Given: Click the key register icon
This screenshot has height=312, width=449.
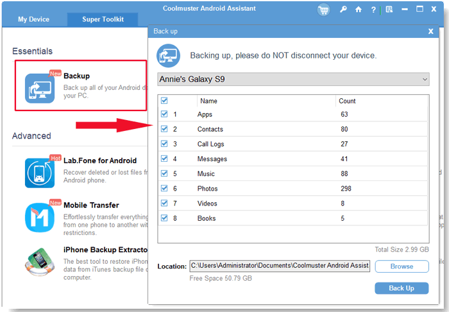Looking at the screenshot, I should (x=344, y=10).
